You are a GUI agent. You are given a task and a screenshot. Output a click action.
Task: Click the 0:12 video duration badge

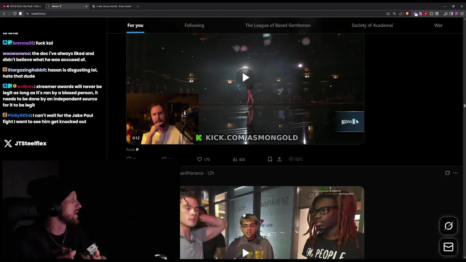click(136, 138)
